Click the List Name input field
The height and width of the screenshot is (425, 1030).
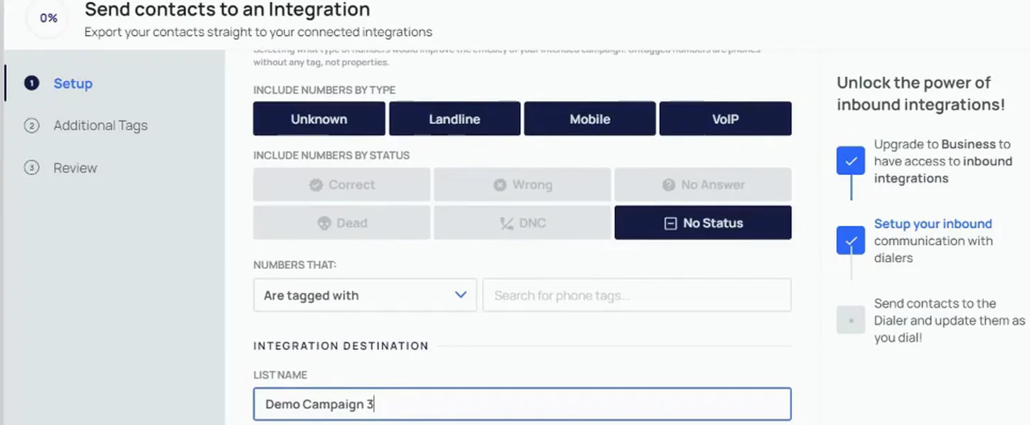[x=522, y=404]
